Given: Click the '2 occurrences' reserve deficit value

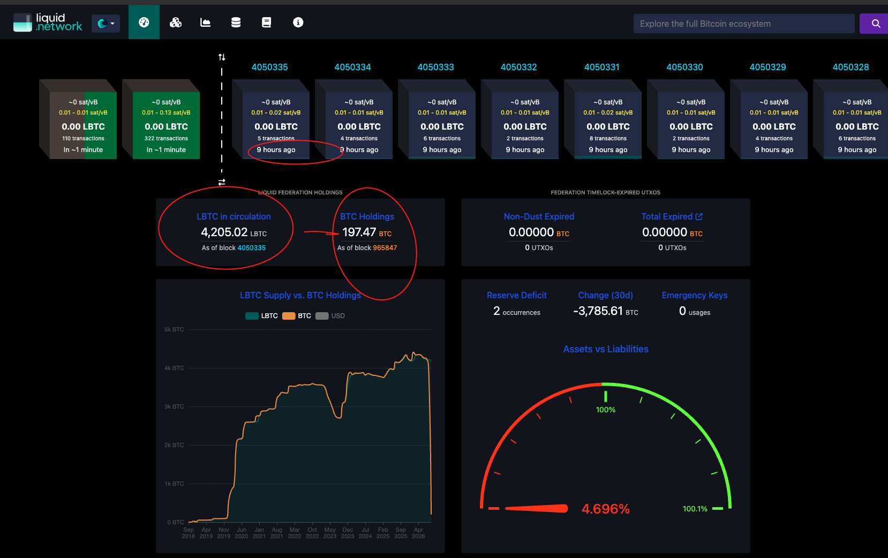Looking at the screenshot, I should pyautogui.click(x=517, y=311).
